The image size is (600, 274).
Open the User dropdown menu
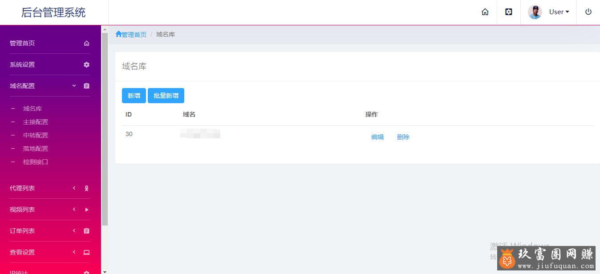tap(559, 12)
